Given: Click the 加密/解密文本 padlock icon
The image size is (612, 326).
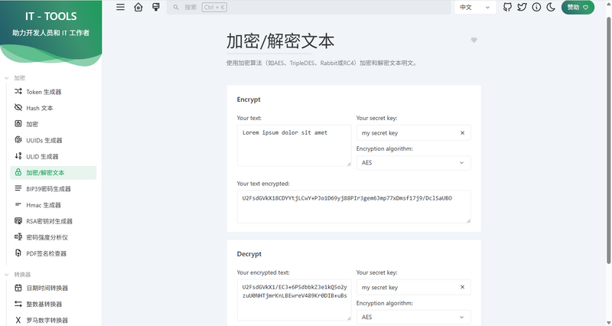Looking at the screenshot, I should click(18, 172).
